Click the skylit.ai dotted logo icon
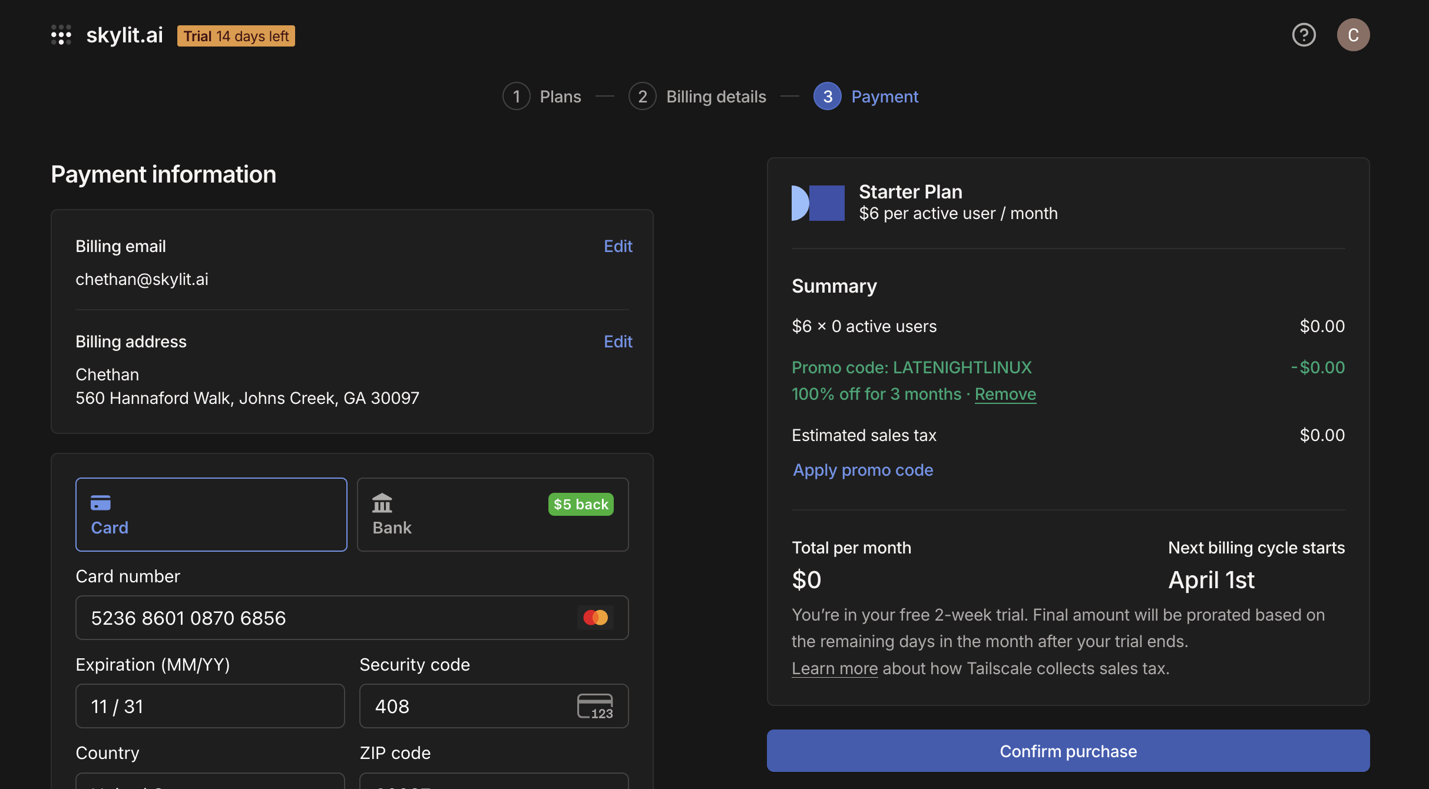Image resolution: width=1429 pixels, height=789 pixels. [61, 35]
